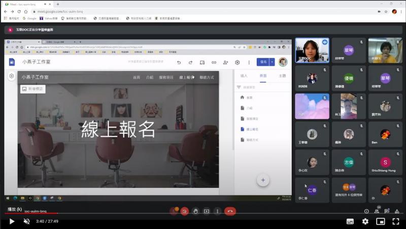
Task: Expand the Publish dropdown arrow
Action: (x=272, y=62)
